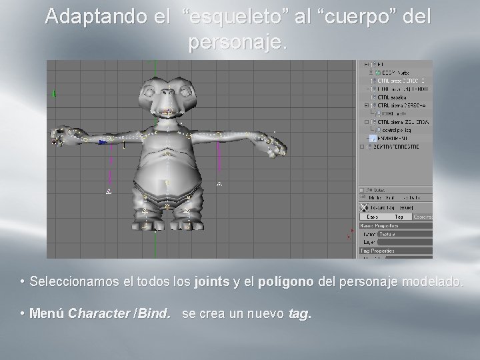Select CTRL espalda row in object tree
Screen dimensions: 480x360
coord(392,97)
